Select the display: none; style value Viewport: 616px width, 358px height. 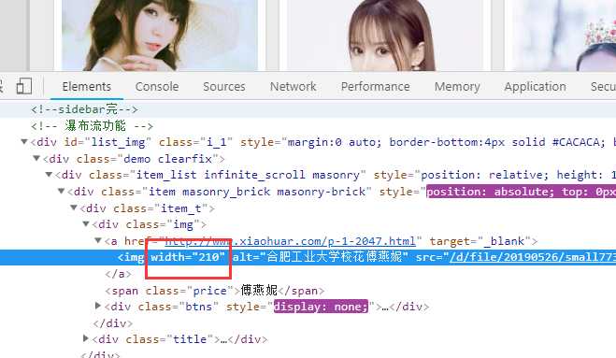point(321,307)
